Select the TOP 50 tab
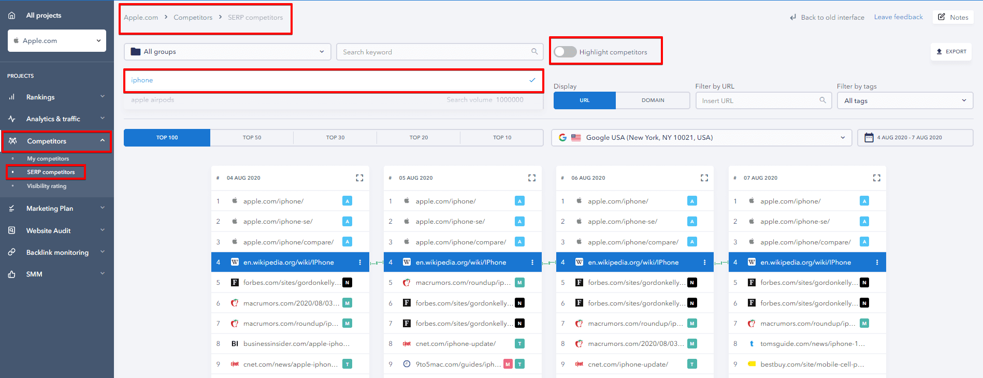The width and height of the screenshot is (983, 378). (252, 138)
